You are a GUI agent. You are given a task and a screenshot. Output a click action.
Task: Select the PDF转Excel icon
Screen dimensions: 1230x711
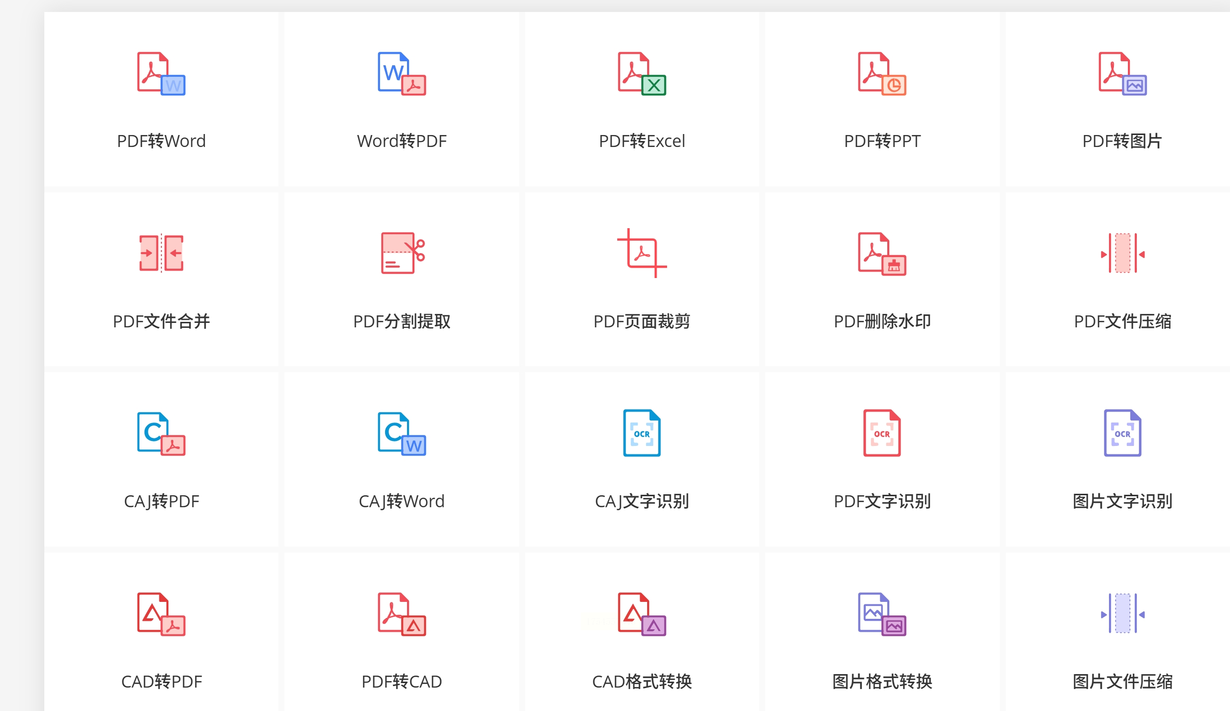point(642,74)
